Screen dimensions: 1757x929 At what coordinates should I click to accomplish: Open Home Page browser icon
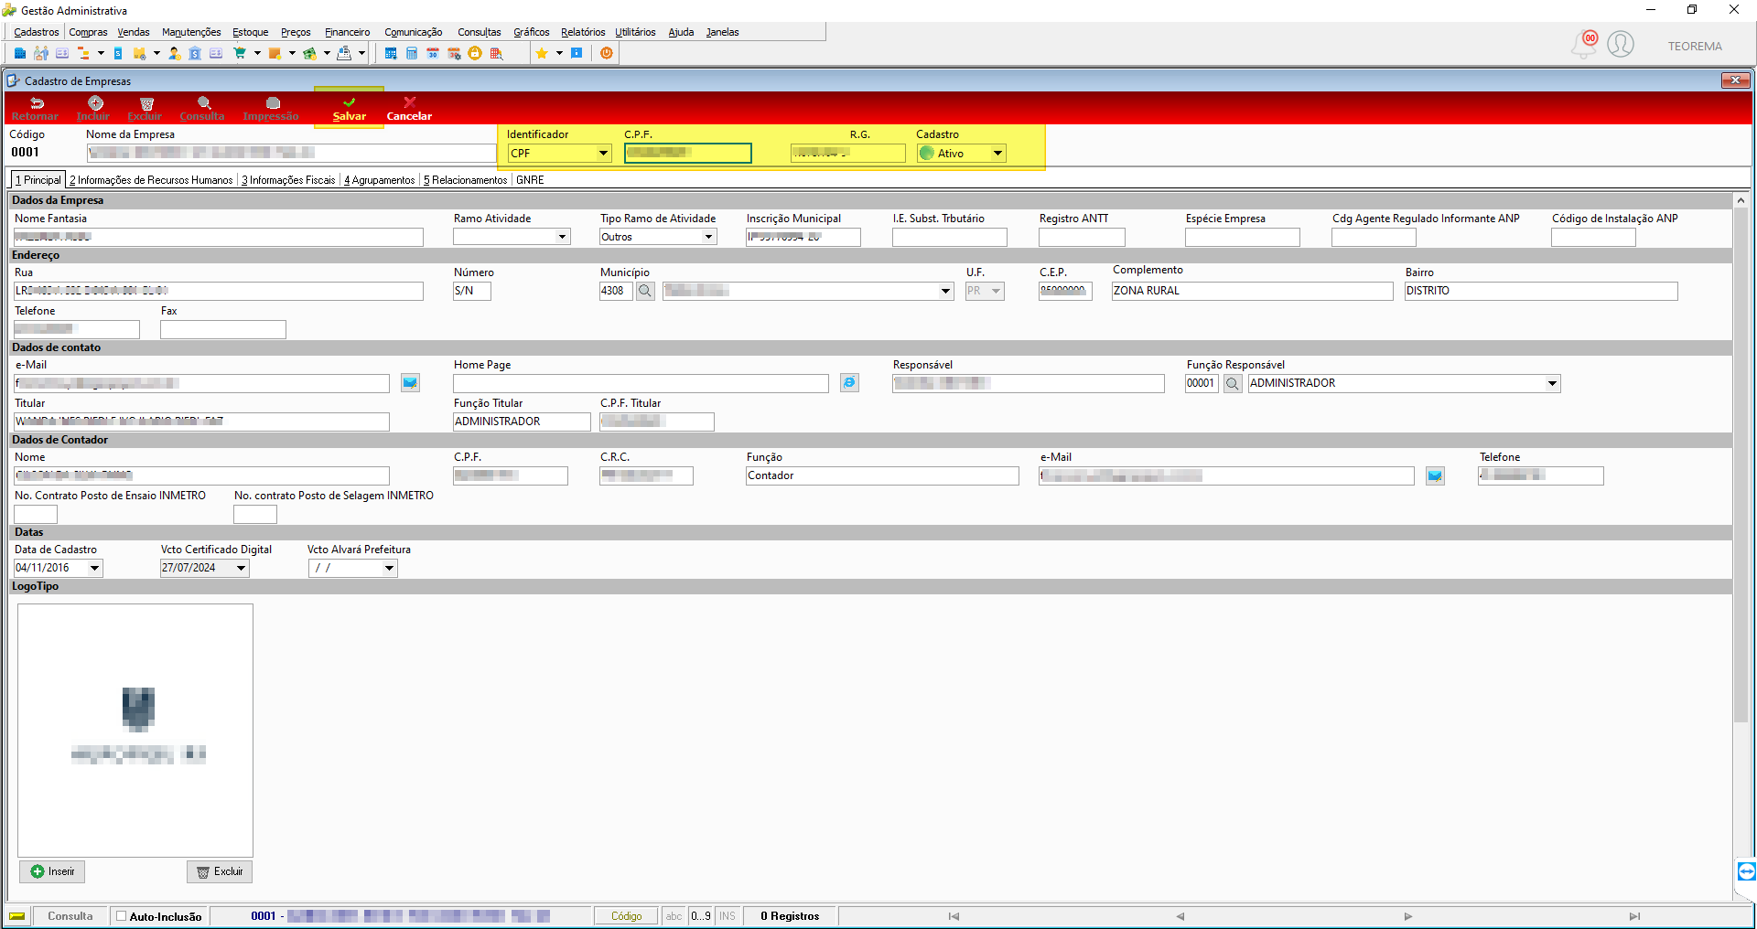coord(849,383)
